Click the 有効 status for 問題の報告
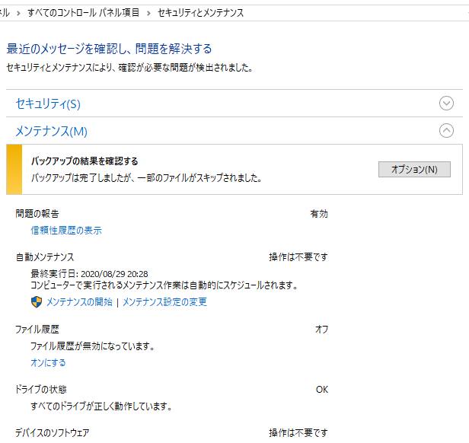This screenshot has height=443, width=469. [x=318, y=215]
